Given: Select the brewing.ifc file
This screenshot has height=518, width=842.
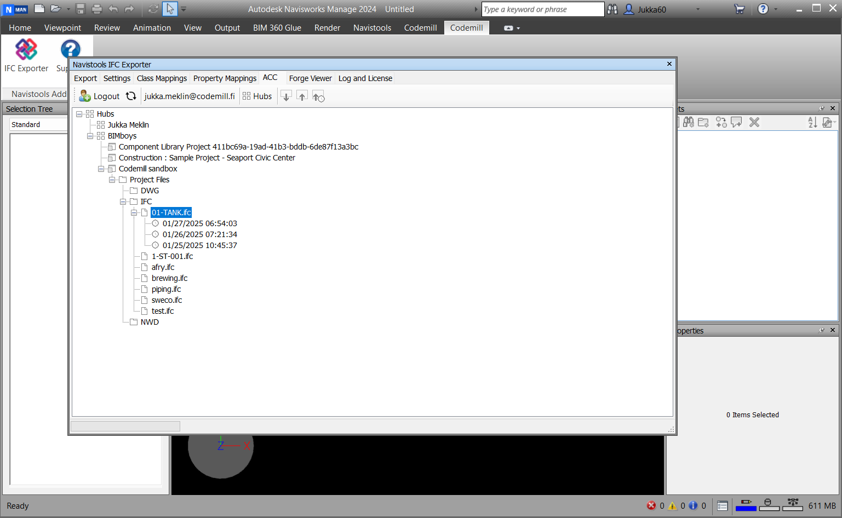Looking at the screenshot, I should click(169, 278).
